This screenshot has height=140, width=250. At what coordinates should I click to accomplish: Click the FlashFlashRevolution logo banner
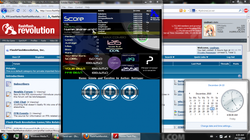click(x=28, y=29)
